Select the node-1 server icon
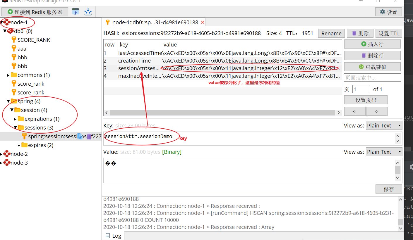 [7, 22]
